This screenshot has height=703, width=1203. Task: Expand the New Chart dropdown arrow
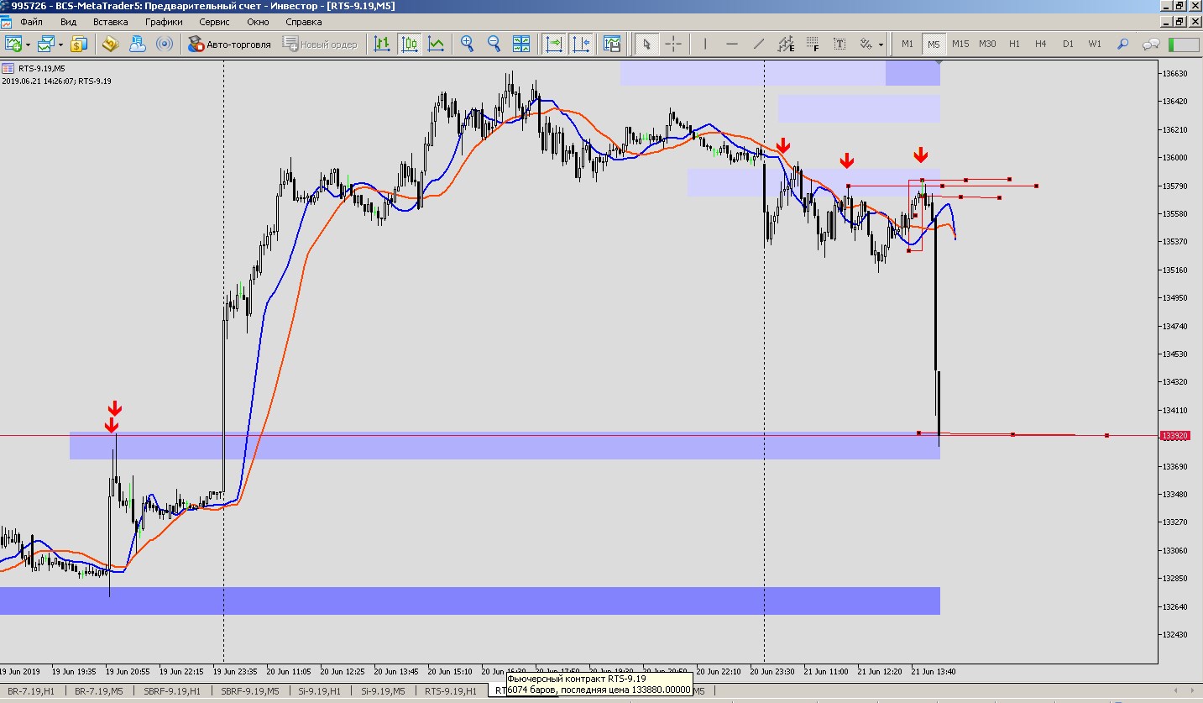pos(28,45)
